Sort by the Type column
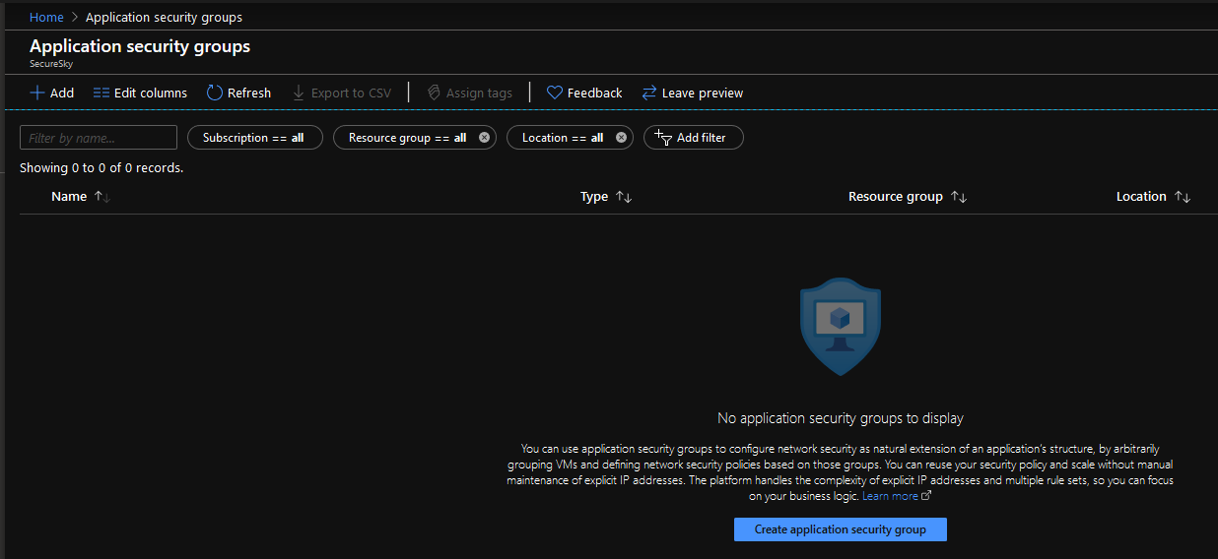1218x559 pixels. [x=606, y=197]
